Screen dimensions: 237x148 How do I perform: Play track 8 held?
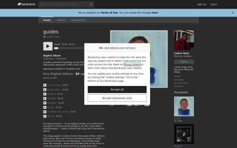45,116
